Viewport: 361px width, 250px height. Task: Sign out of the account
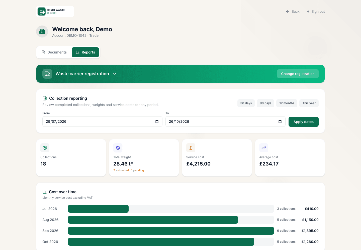click(315, 11)
